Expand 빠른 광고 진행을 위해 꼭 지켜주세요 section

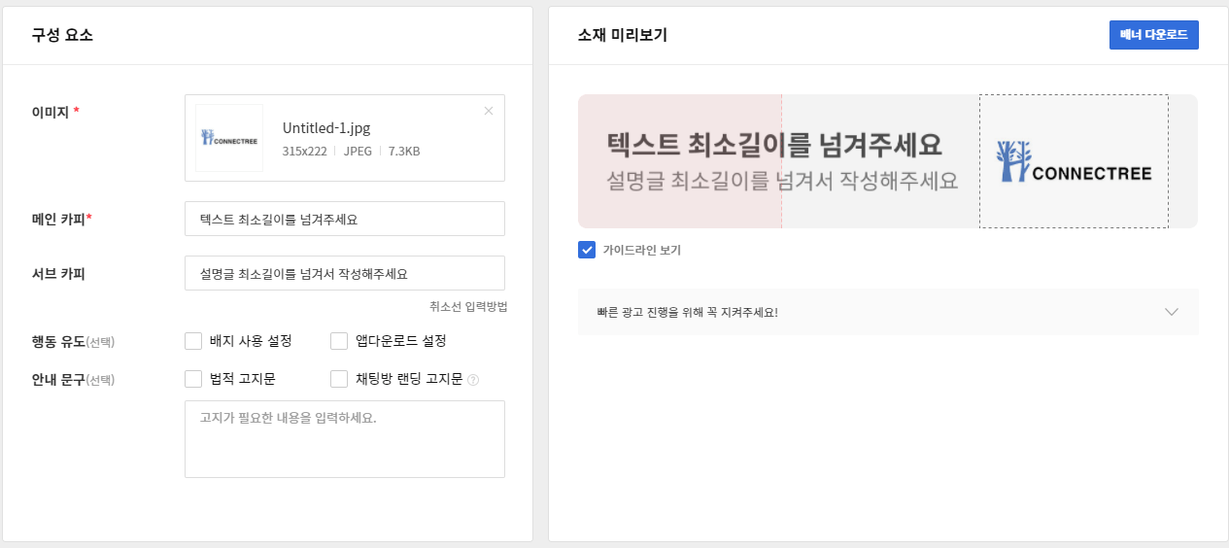click(x=888, y=312)
